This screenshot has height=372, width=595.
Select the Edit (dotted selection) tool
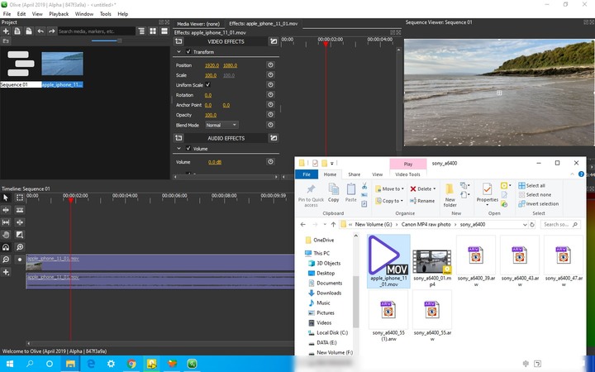[x=19, y=198]
